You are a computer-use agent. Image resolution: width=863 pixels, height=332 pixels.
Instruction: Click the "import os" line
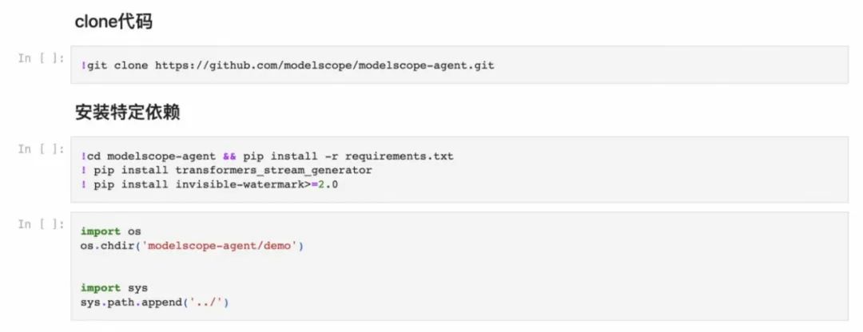tap(110, 231)
